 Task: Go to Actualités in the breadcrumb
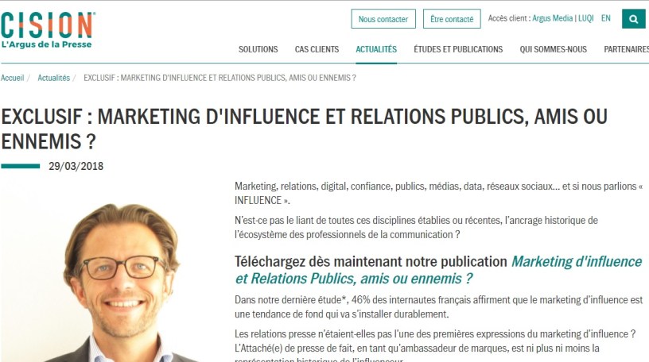tap(54, 78)
